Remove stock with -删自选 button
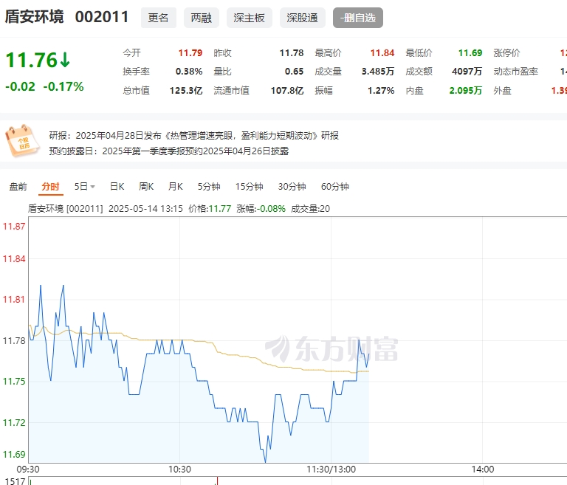This screenshot has height=485, width=567. pos(357,18)
